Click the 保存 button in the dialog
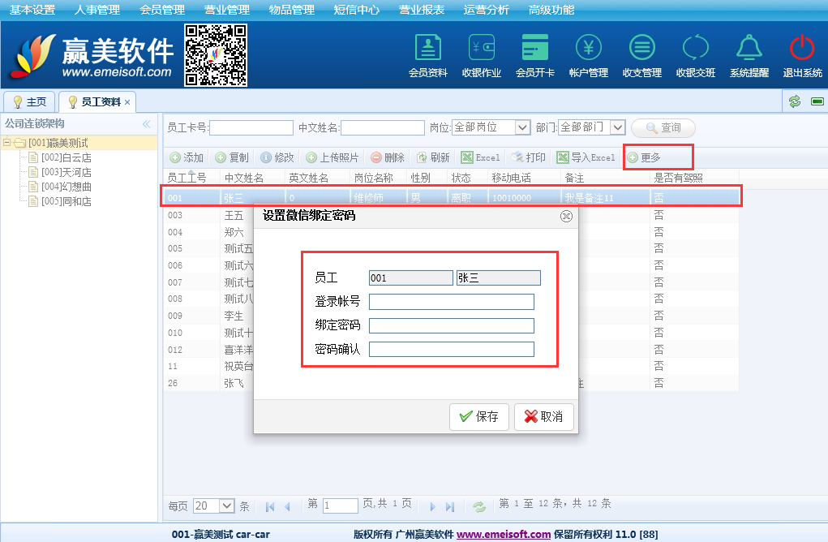The width and height of the screenshot is (828, 542). tap(479, 416)
